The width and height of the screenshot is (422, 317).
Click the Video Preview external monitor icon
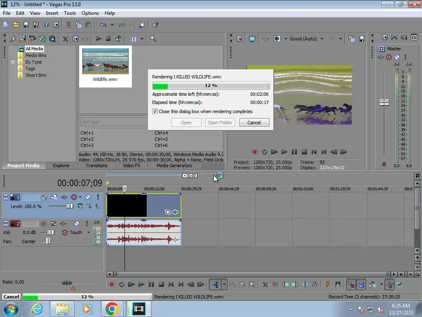(x=252, y=39)
